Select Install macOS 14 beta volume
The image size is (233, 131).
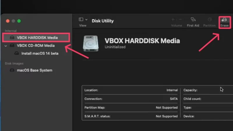tap(40, 53)
